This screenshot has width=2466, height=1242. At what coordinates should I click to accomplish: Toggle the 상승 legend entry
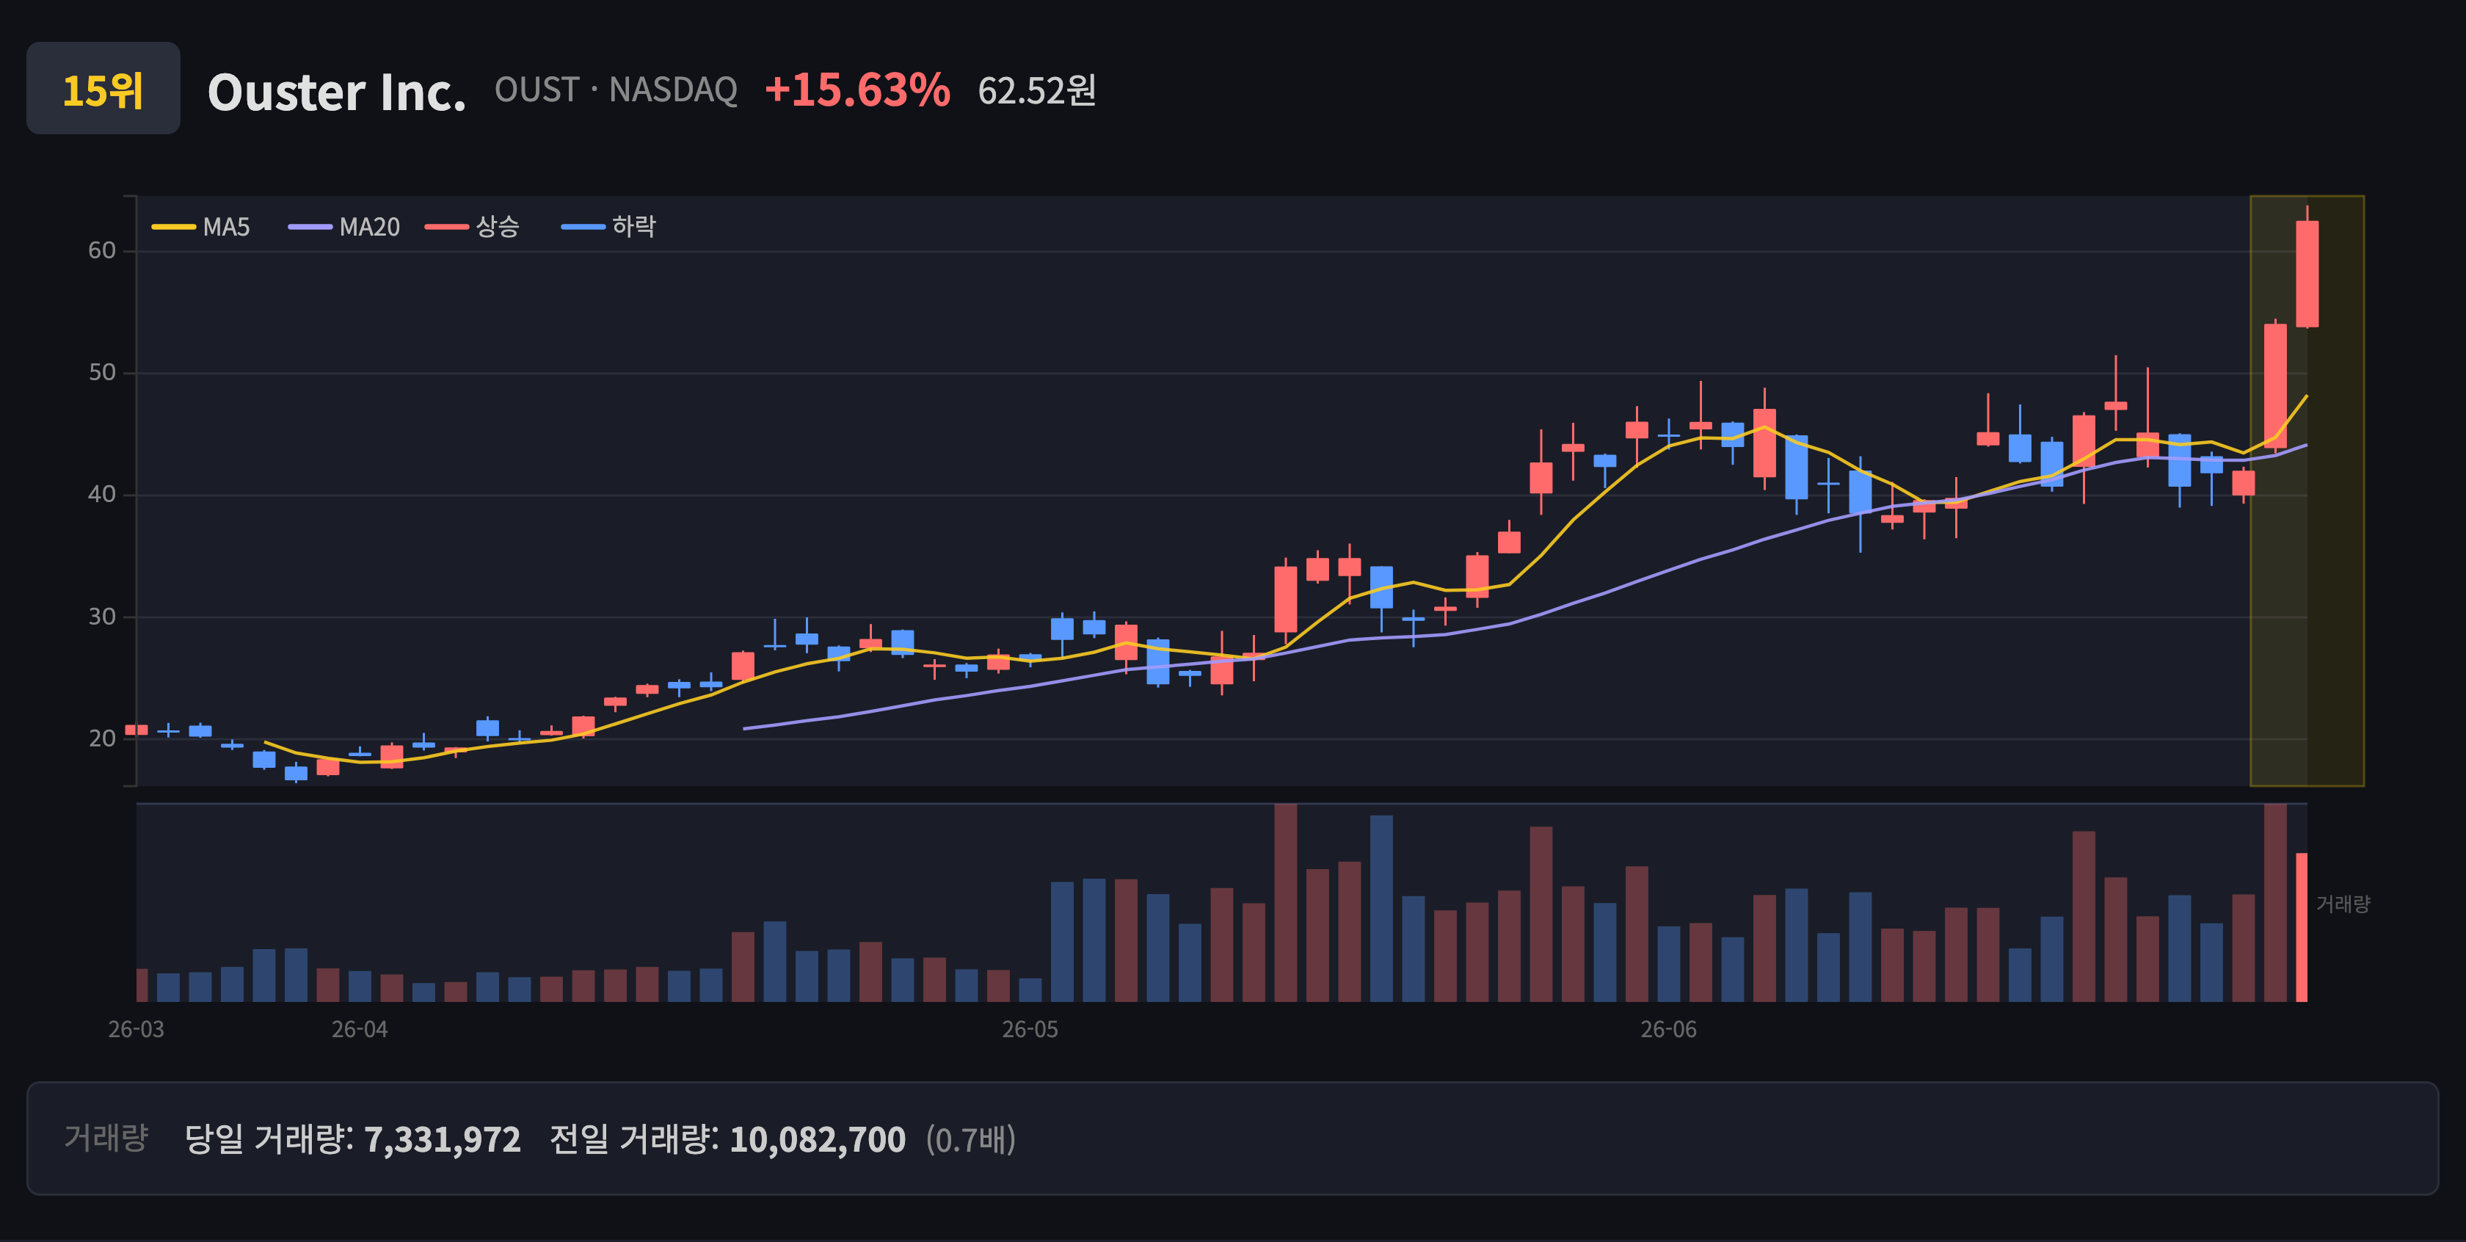[x=472, y=227]
